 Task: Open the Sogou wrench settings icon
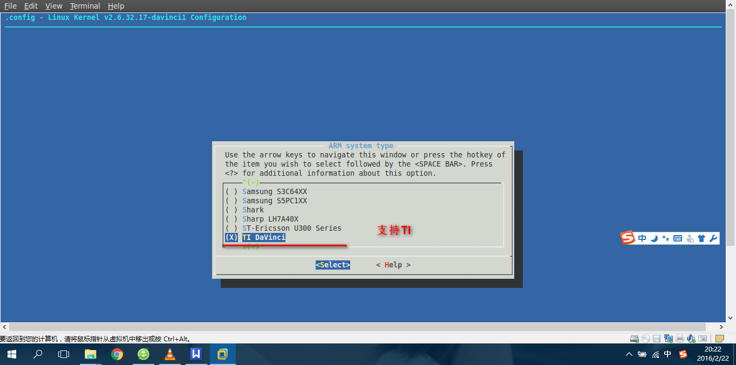click(x=713, y=238)
